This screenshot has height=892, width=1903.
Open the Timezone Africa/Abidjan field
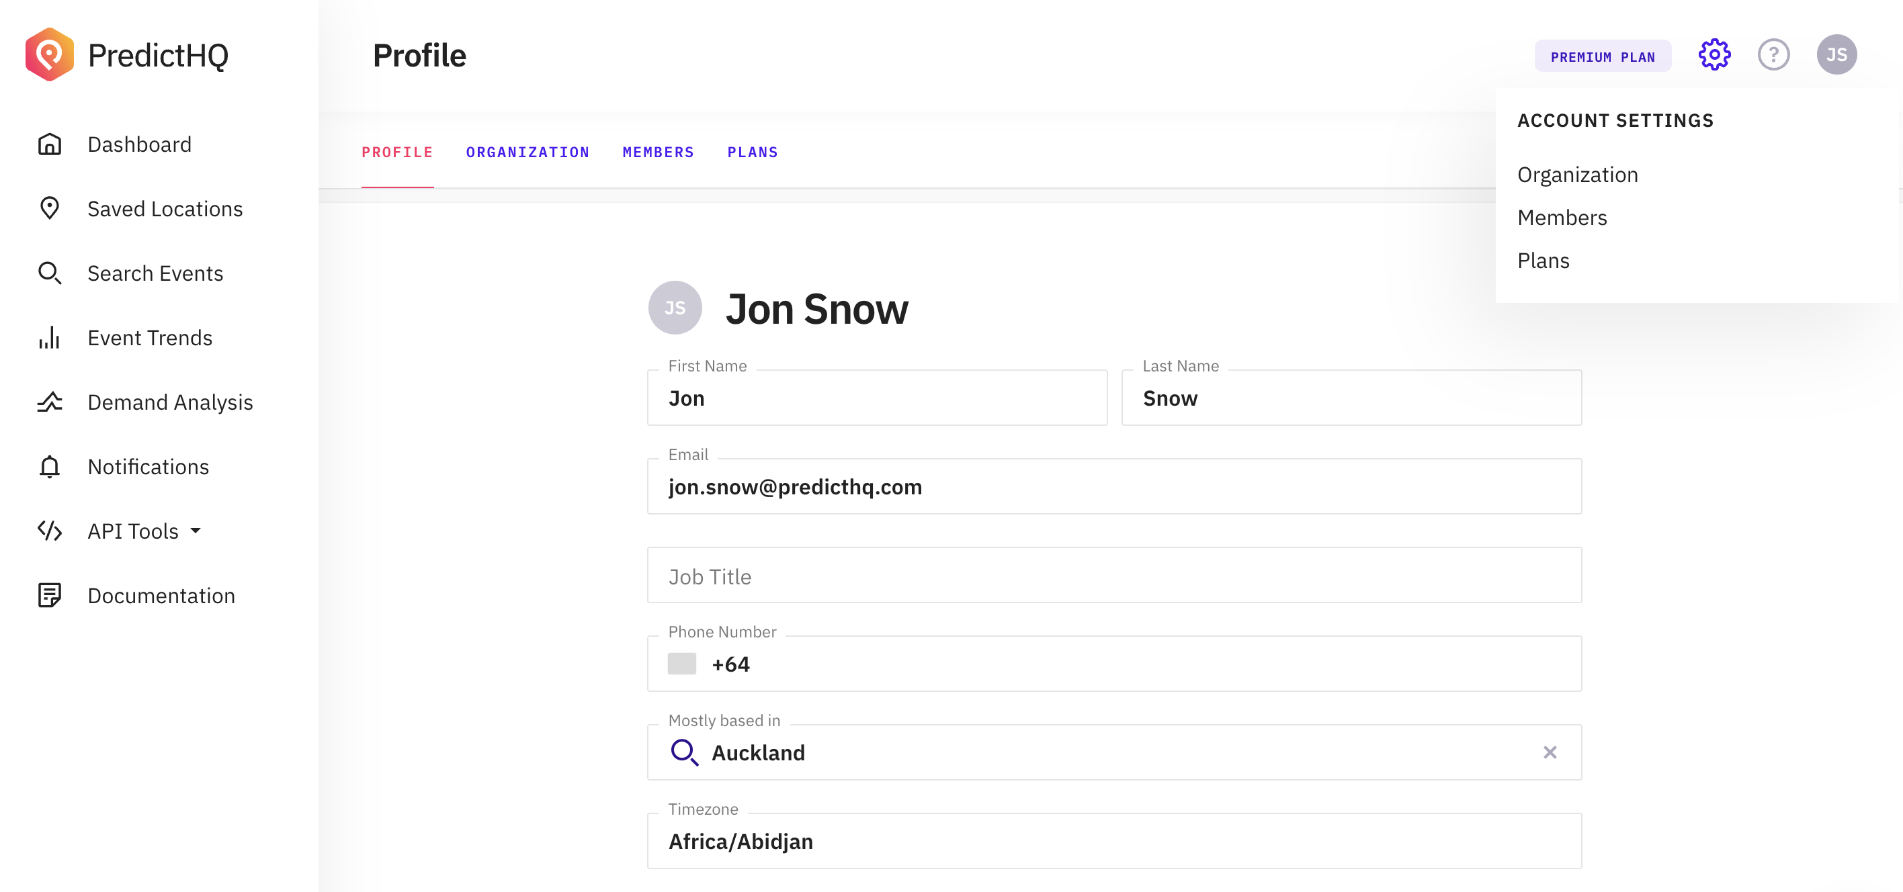(x=1114, y=841)
